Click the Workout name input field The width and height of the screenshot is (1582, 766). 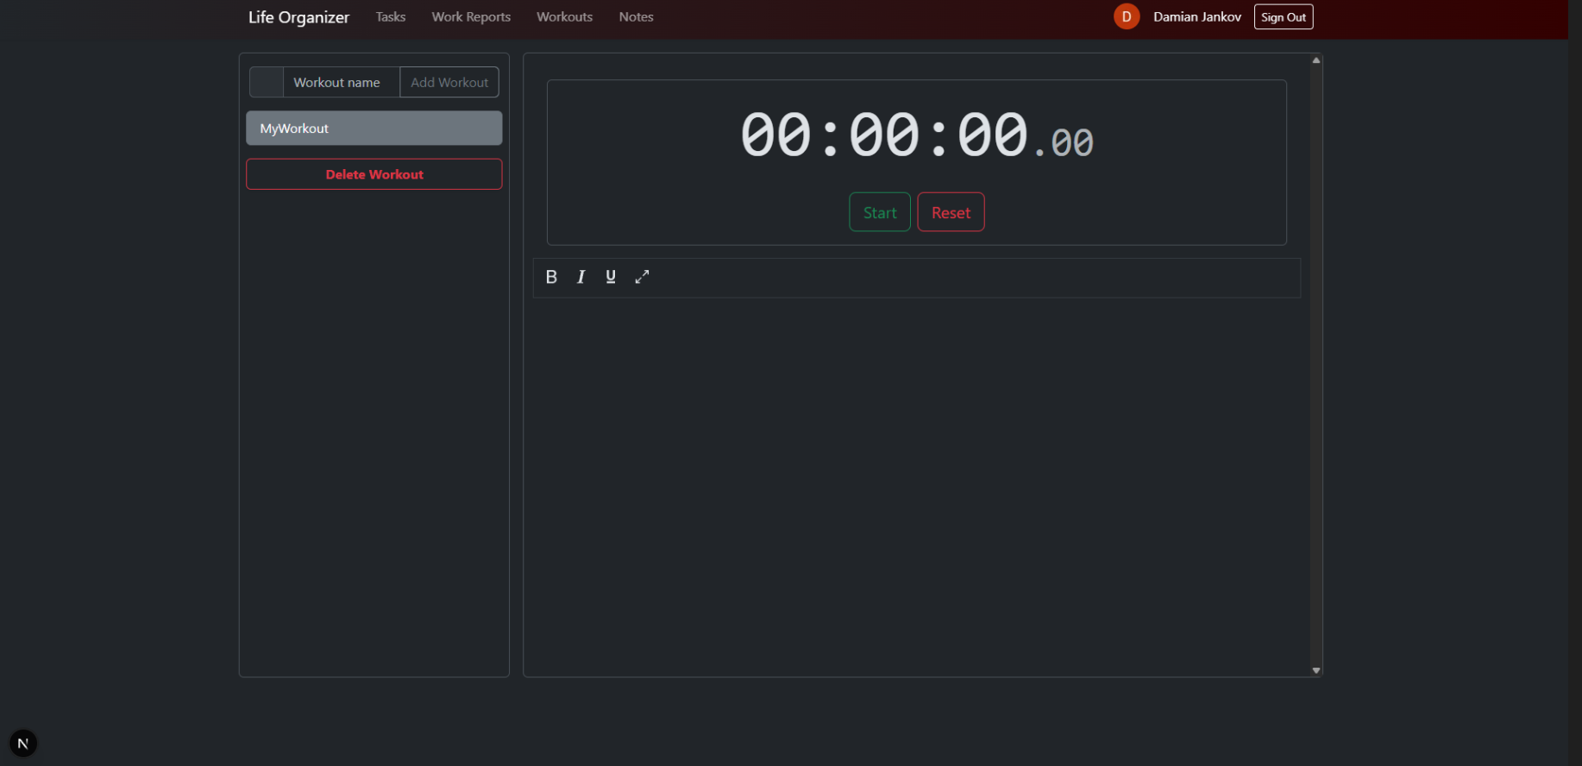(342, 82)
